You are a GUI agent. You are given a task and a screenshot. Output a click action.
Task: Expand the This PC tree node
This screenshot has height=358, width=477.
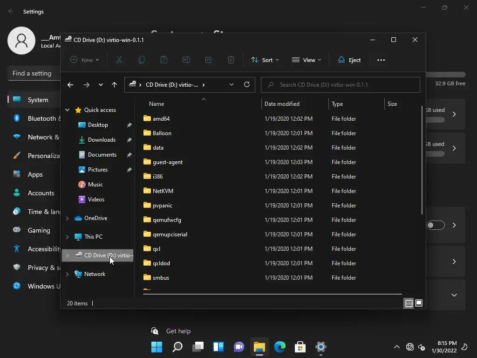point(67,237)
